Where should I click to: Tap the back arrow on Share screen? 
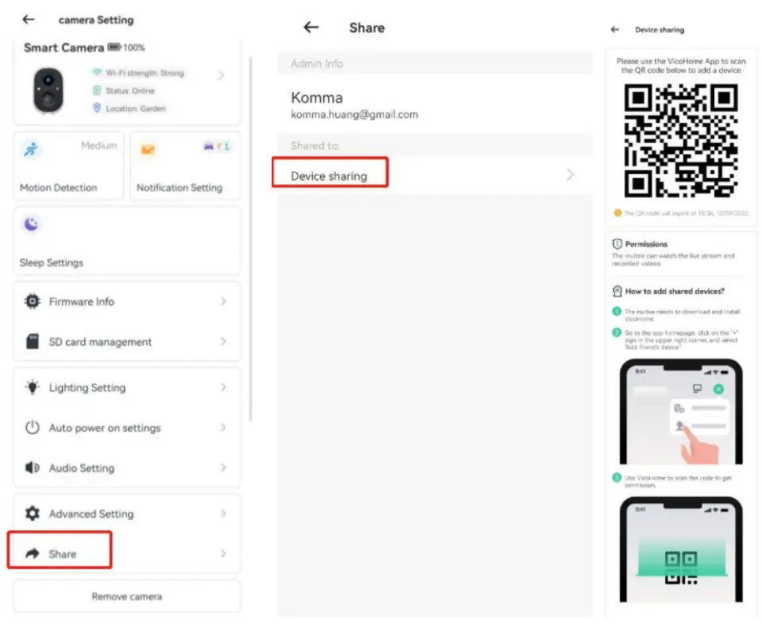click(311, 27)
